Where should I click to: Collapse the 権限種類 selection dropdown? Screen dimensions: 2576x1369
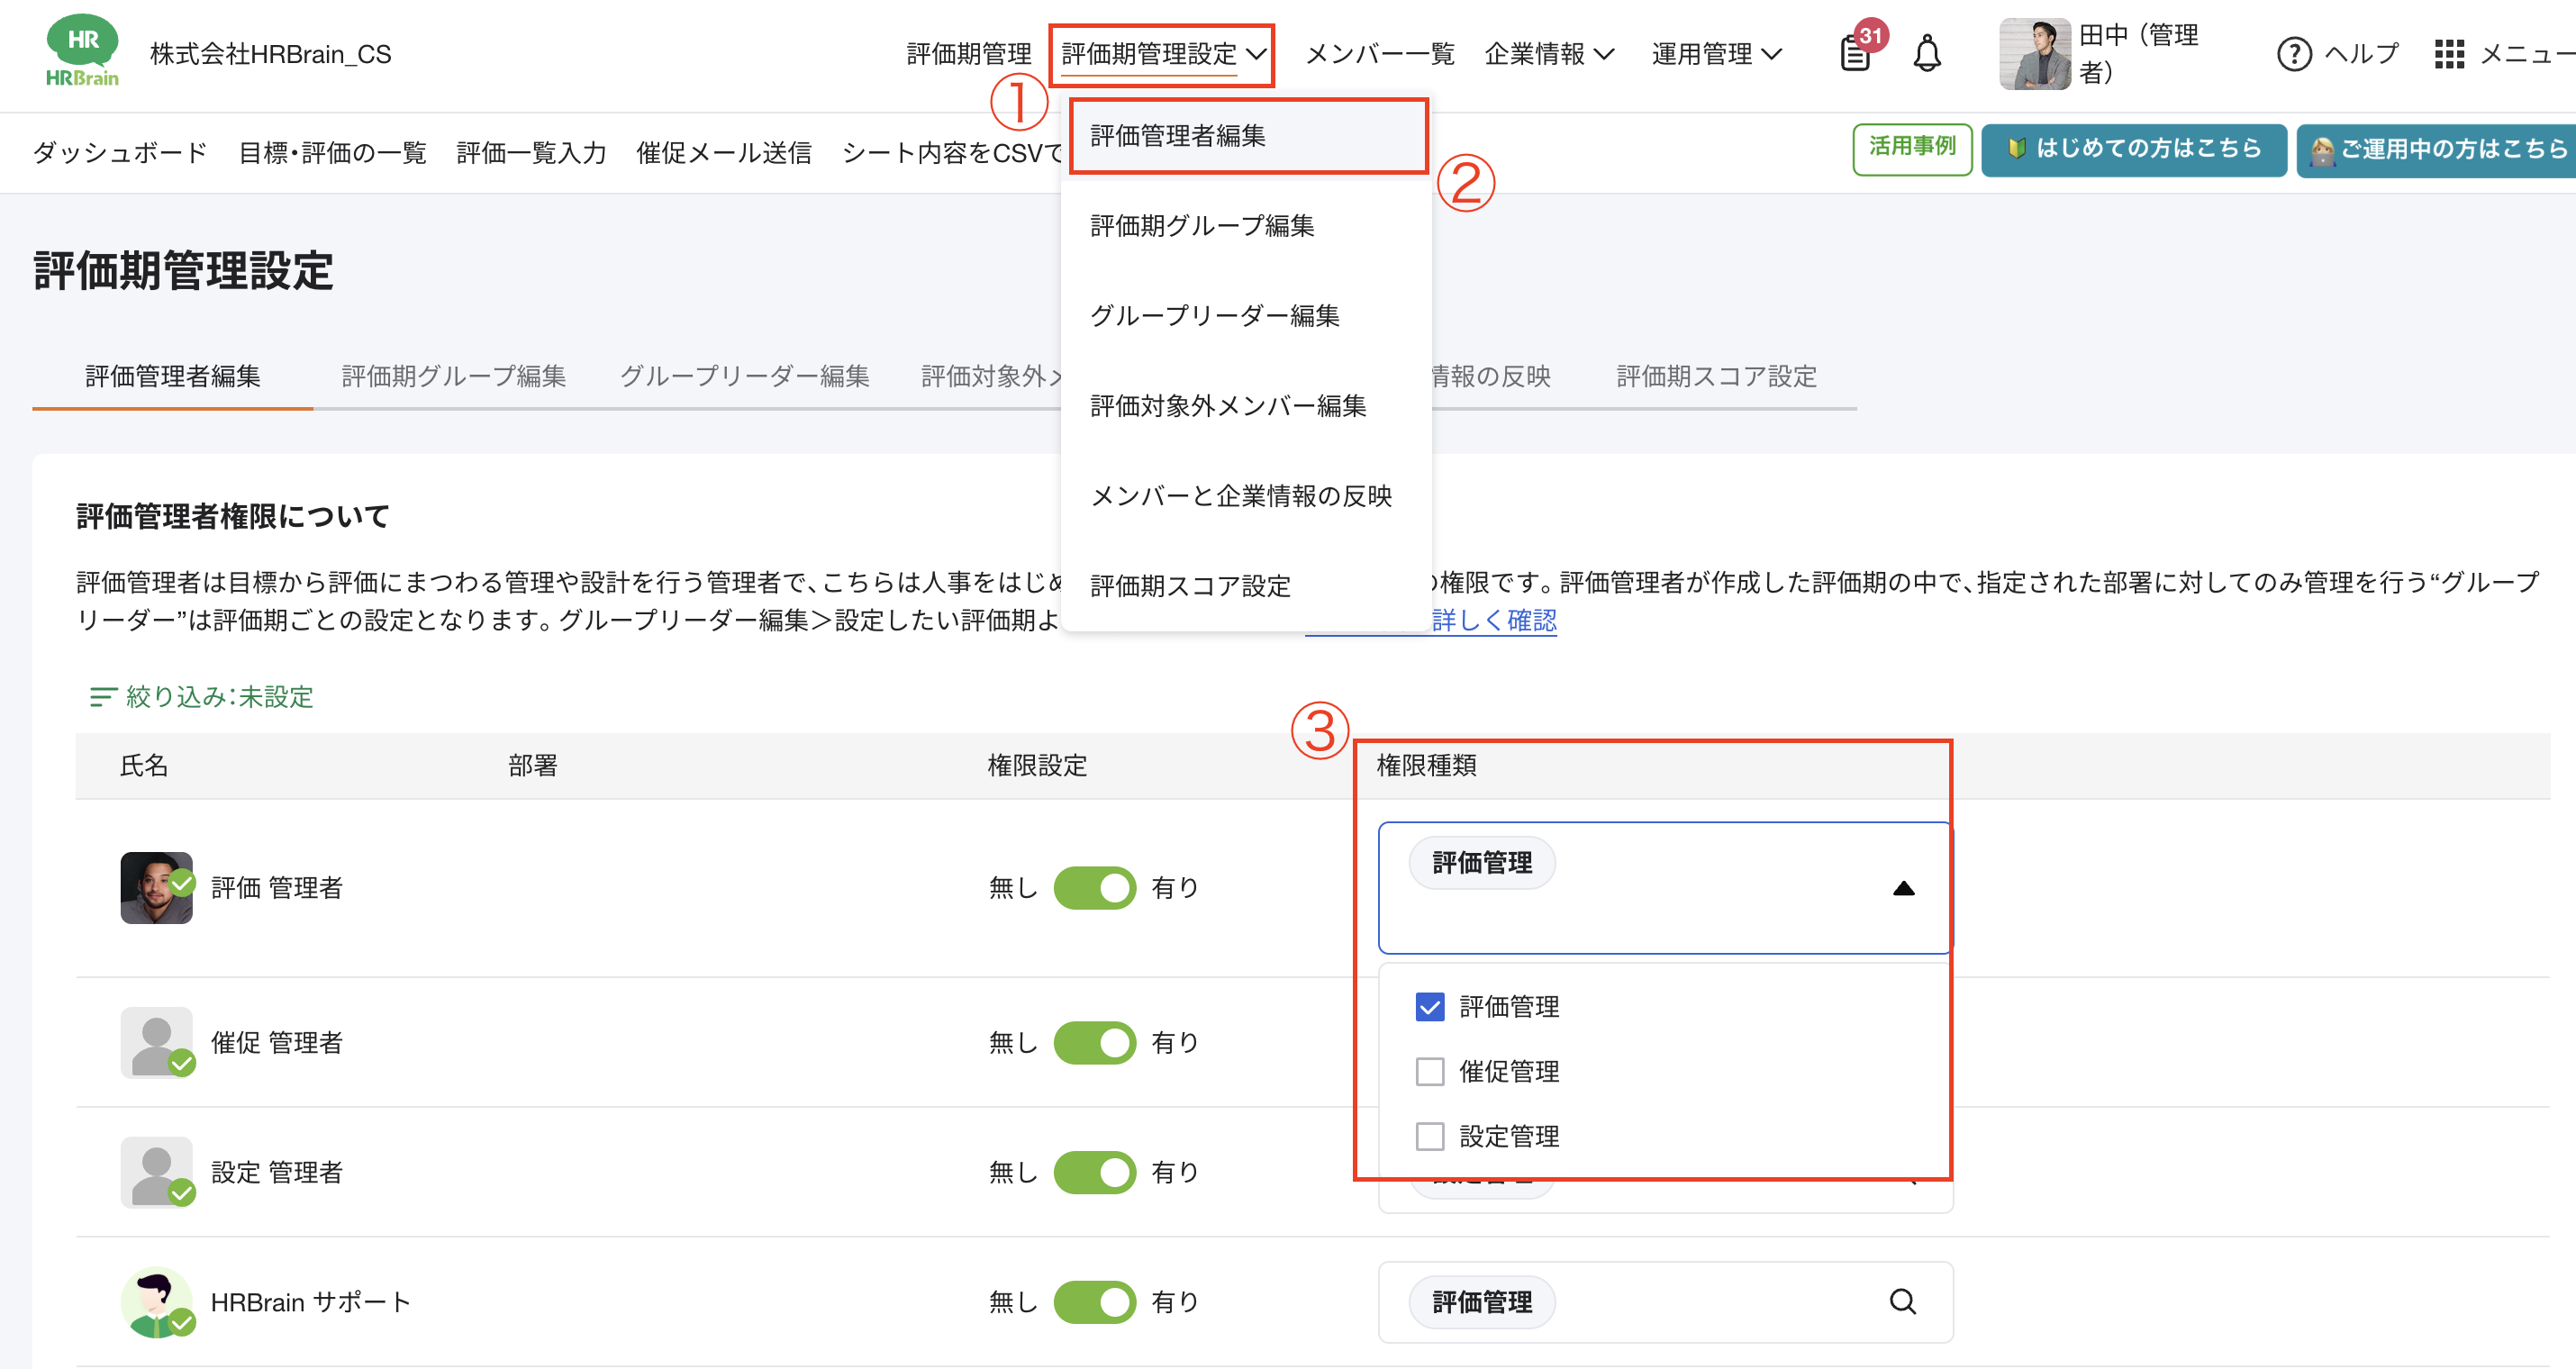(x=1903, y=887)
